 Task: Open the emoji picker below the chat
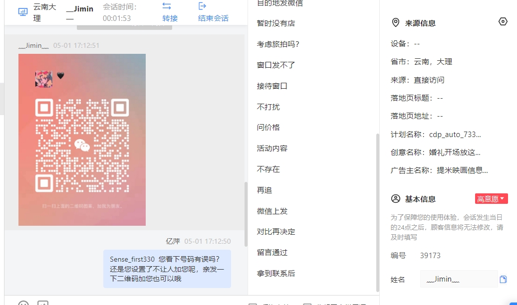tap(23, 303)
